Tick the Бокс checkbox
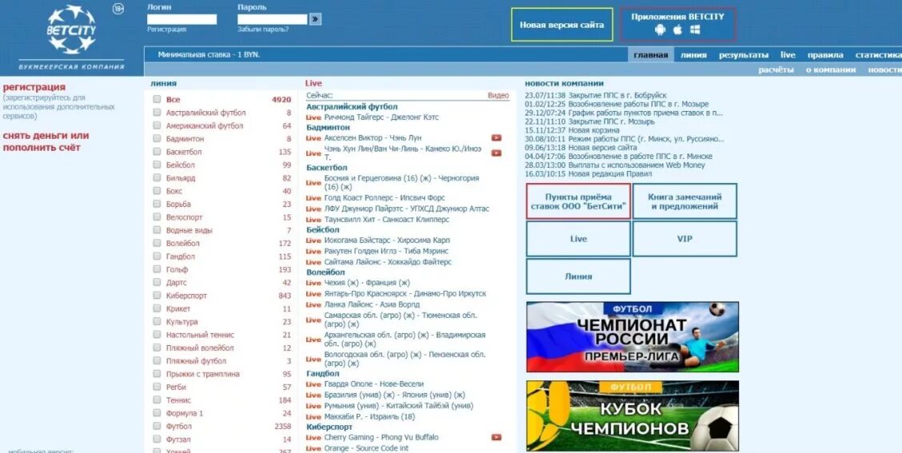Viewport: 902px width, 453px height. (157, 191)
